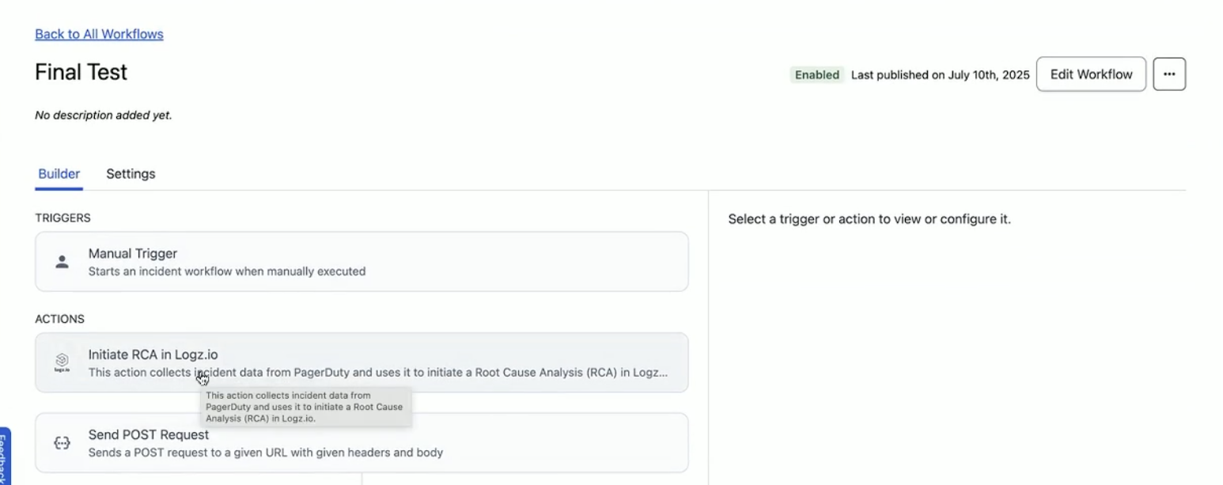Open the Feedback side tab
The height and width of the screenshot is (485, 1223).
pos(5,459)
